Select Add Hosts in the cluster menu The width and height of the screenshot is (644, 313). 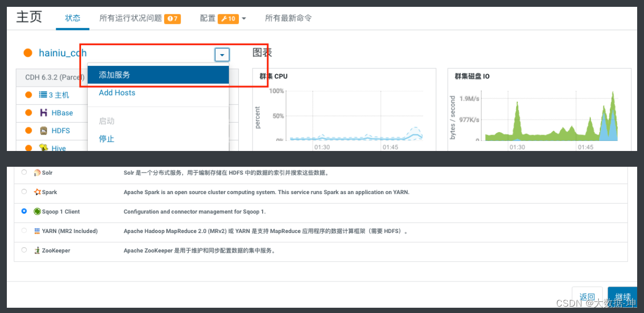pos(117,93)
